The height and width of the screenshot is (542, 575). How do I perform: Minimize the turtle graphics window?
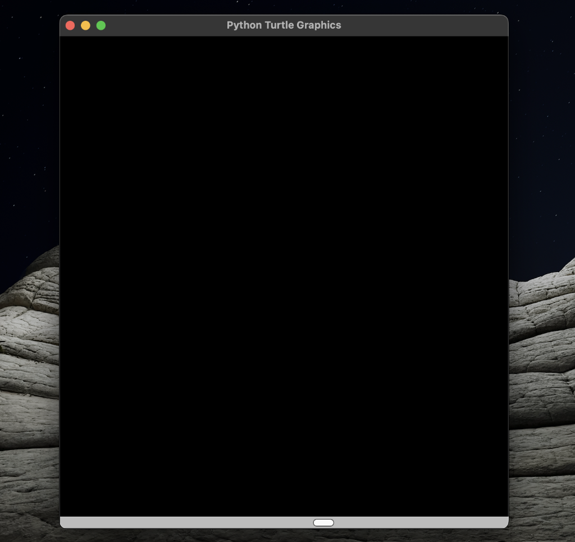[85, 25]
